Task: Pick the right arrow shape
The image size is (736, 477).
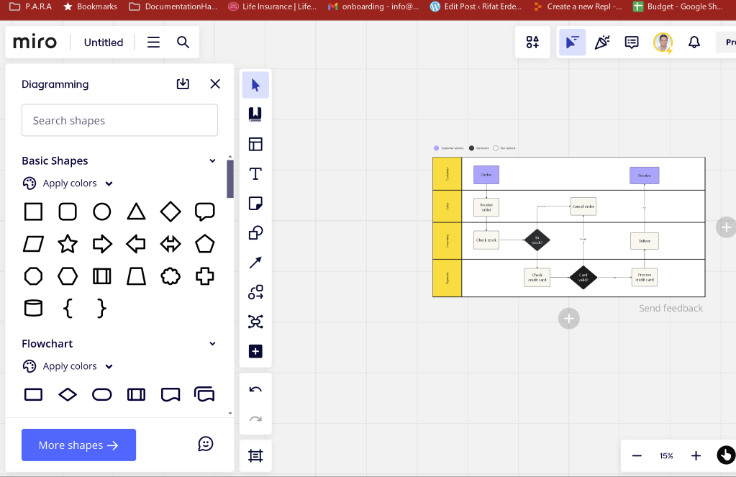Action: 102,244
